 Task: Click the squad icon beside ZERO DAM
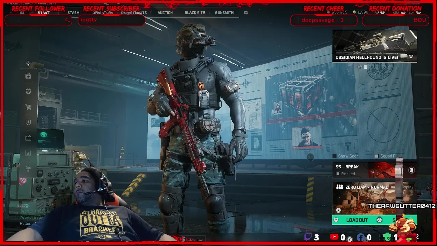pos(339,187)
